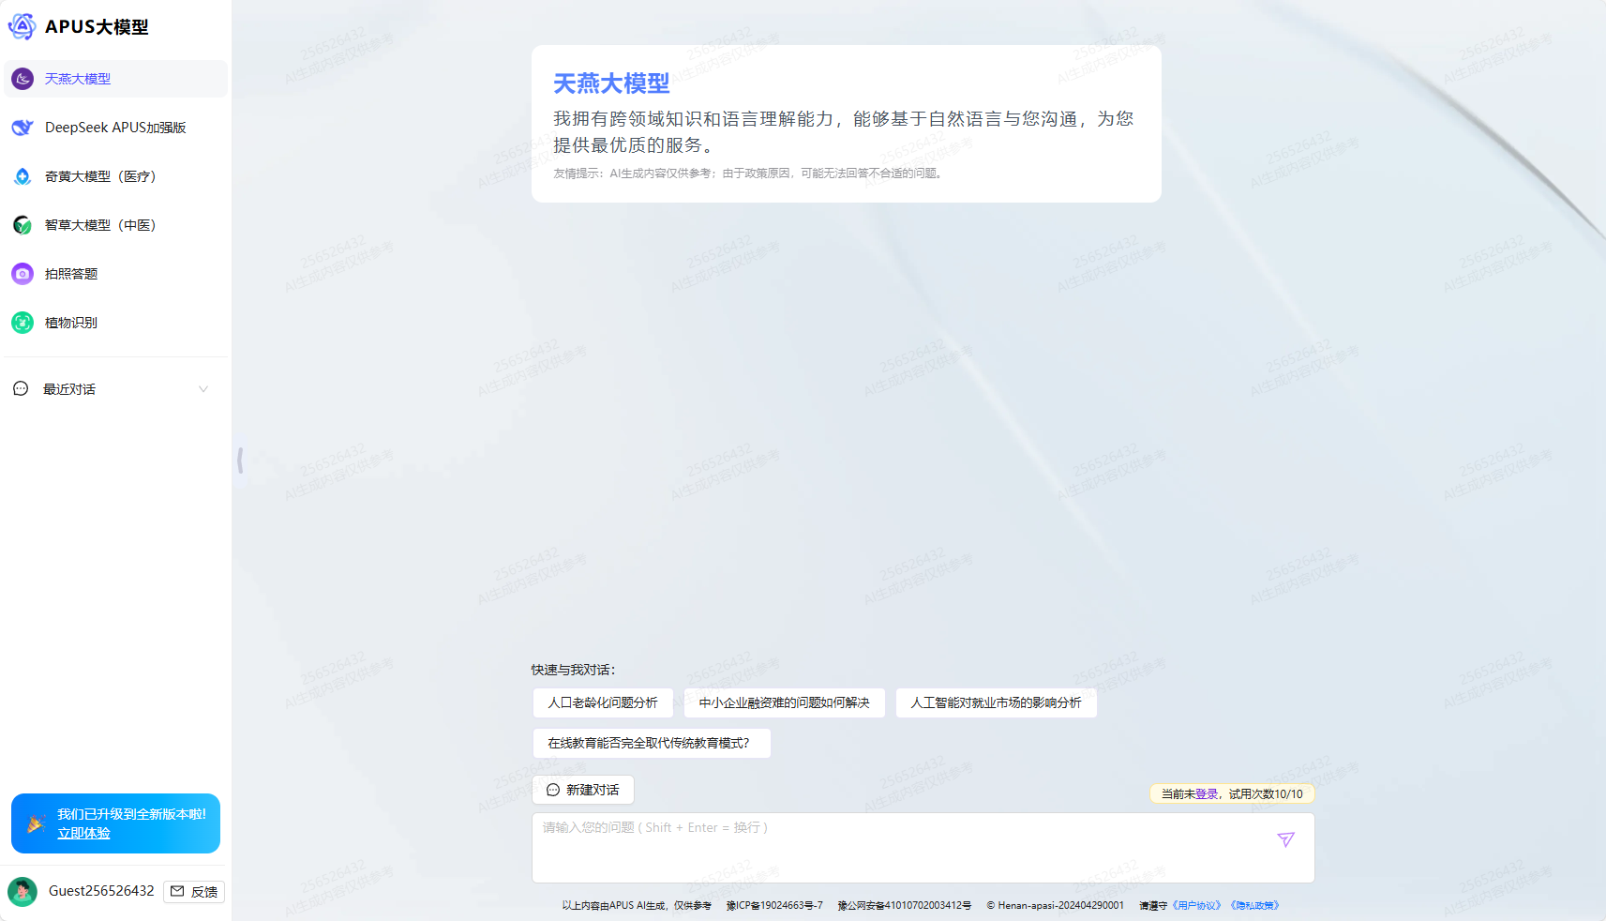Start a new chat with 新建对话

(583, 790)
